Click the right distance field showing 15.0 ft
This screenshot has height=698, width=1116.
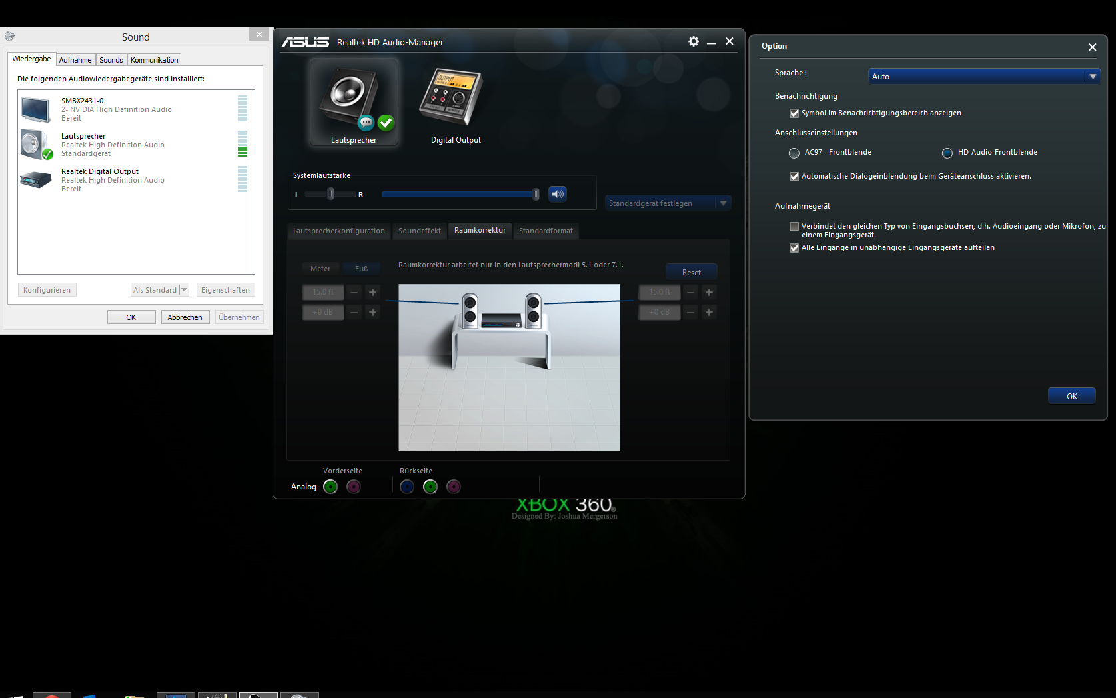(x=660, y=292)
